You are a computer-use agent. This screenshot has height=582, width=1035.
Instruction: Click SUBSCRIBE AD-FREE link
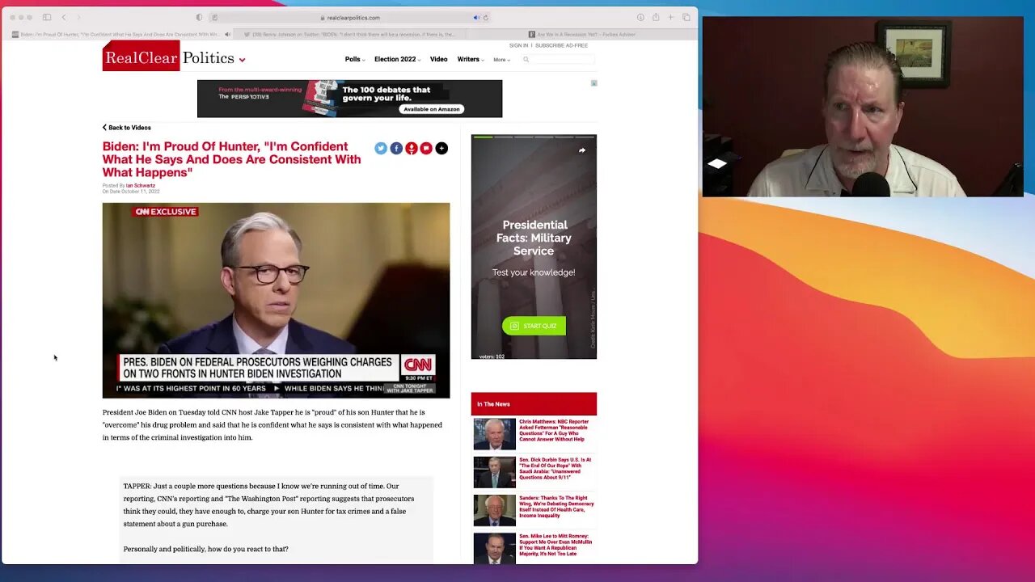tap(561, 45)
